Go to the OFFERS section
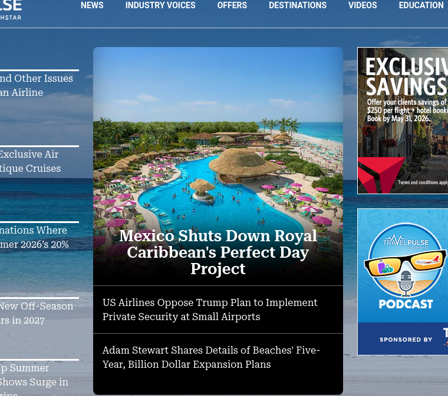The height and width of the screenshot is (396, 448). pos(232,5)
